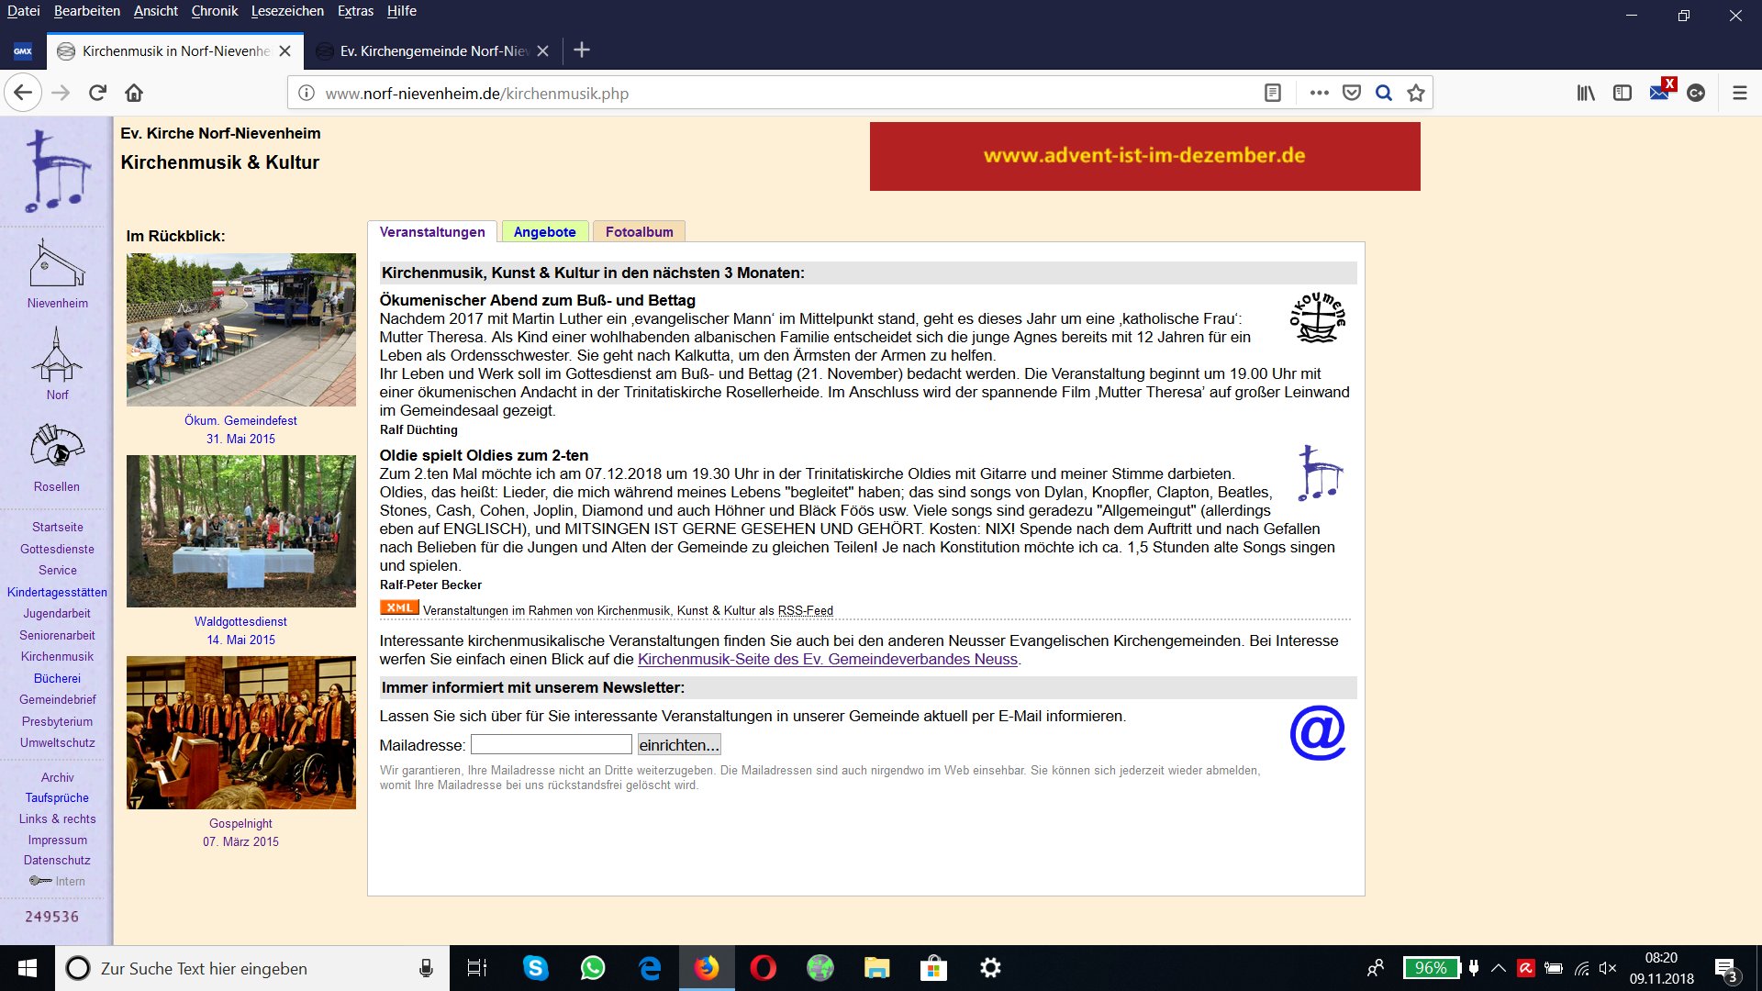Open the Lesezeichen menu
Viewport: 1762px width, 991px height.
pyautogui.click(x=287, y=11)
